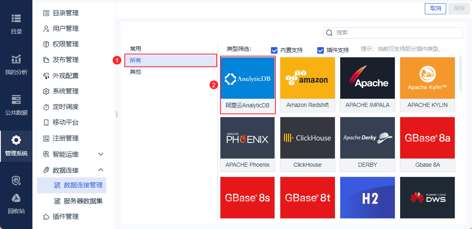
Task: Open 回收站 recycle bin icon
Action: tap(16, 198)
